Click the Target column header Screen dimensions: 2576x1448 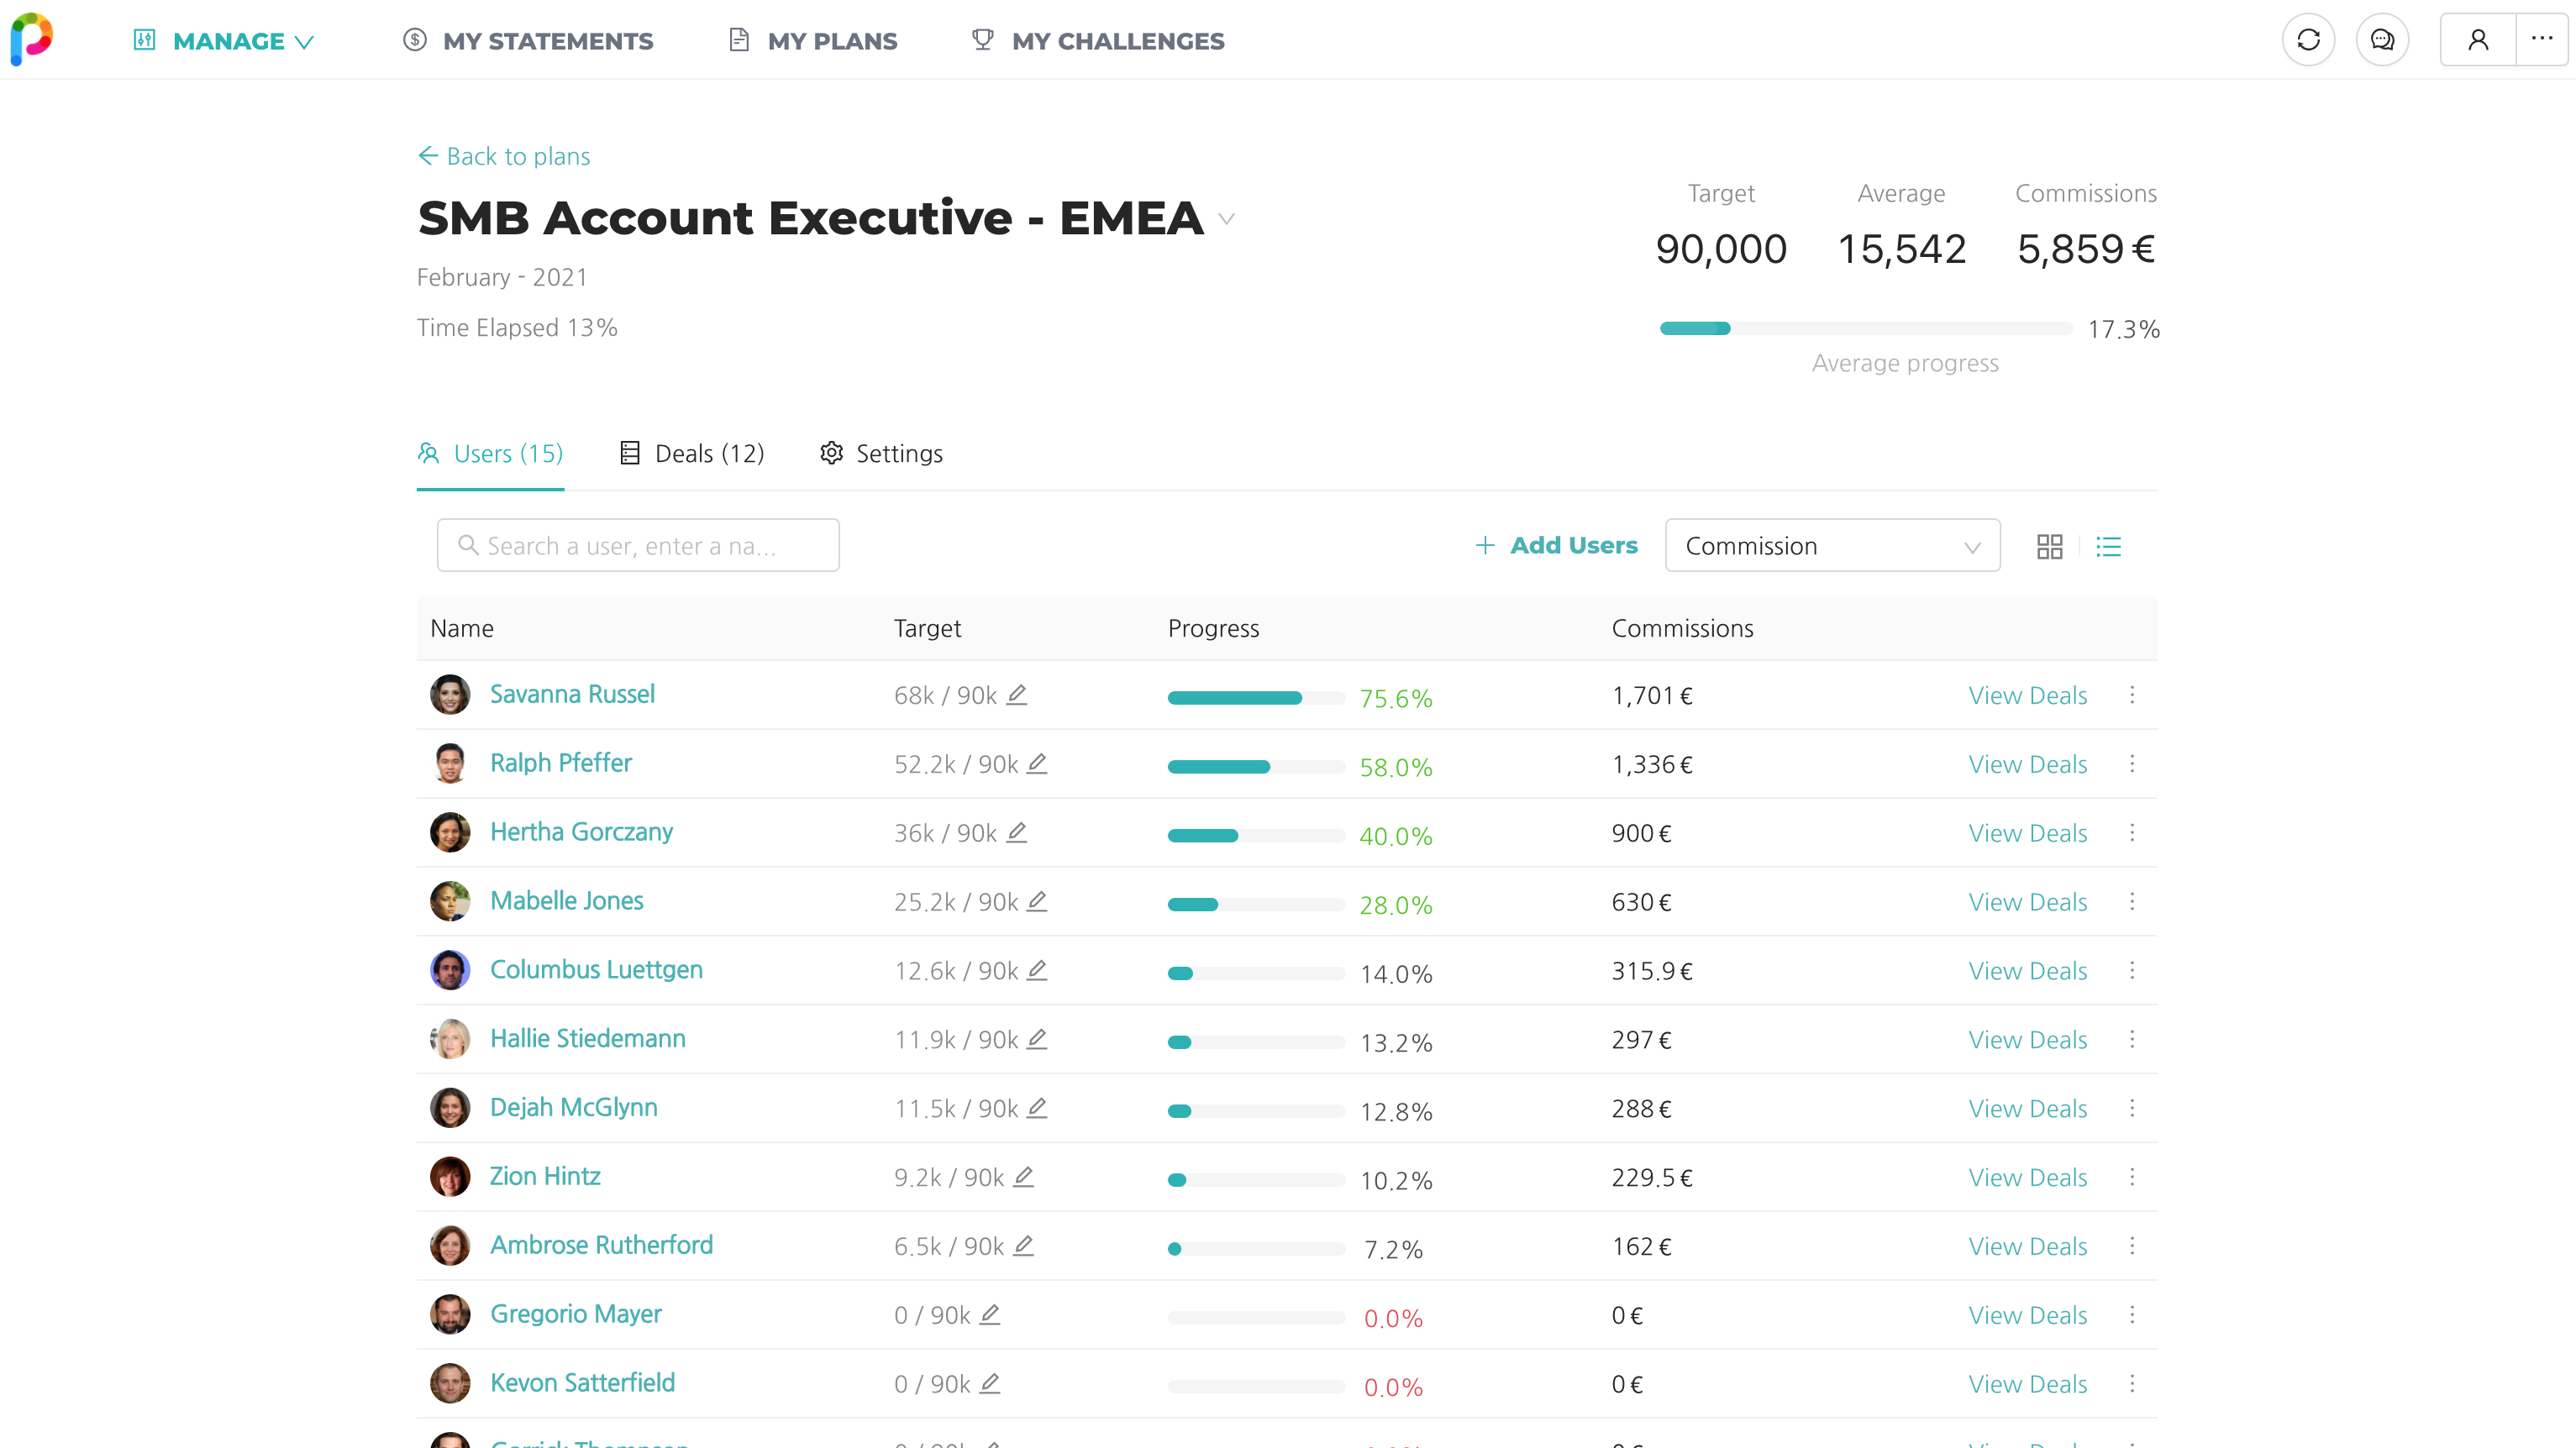click(x=927, y=629)
